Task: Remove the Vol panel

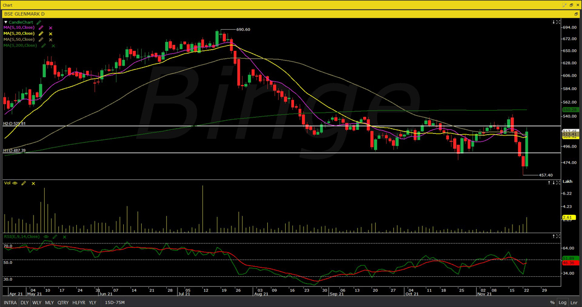Action: point(34,183)
